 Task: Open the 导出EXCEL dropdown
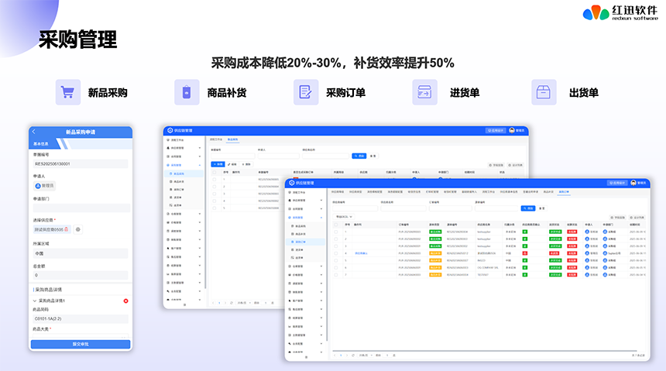coord(344,216)
